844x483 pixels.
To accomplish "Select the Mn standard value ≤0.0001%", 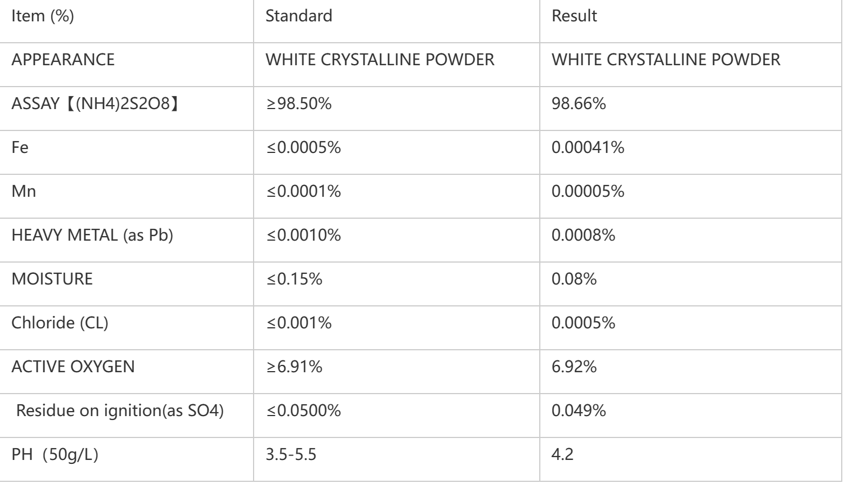I will coord(303,191).
